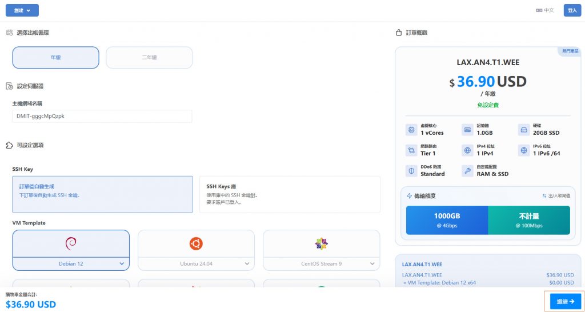Click the VM Template section label
This screenshot has width=585, height=312.
click(29, 223)
